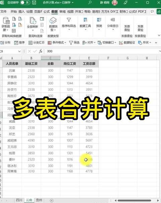Image resolution: width=161 pixels, height=203 pixels.
Task: Add a new sheet with the plus button
Action: (x=52, y=200)
